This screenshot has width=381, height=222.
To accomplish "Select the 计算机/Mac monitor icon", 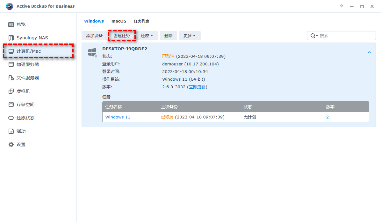I will [11, 51].
